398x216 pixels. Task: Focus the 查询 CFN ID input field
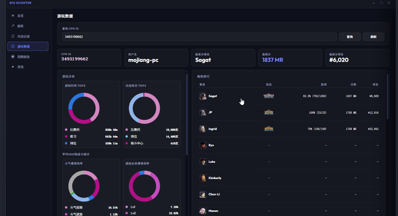click(x=199, y=37)
